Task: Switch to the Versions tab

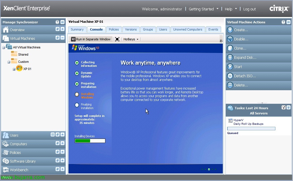Action: point(131,29)
